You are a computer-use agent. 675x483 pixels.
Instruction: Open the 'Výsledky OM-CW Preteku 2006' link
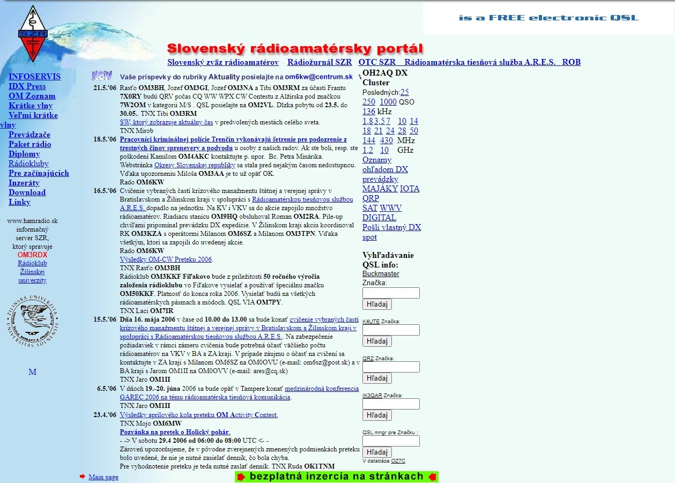pos(166,259)
